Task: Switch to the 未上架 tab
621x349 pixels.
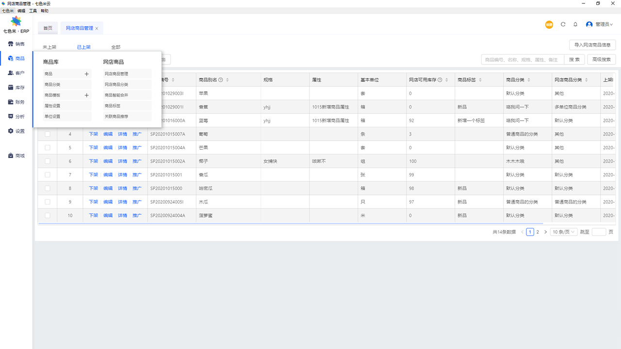Action: (x=49, y=47)
